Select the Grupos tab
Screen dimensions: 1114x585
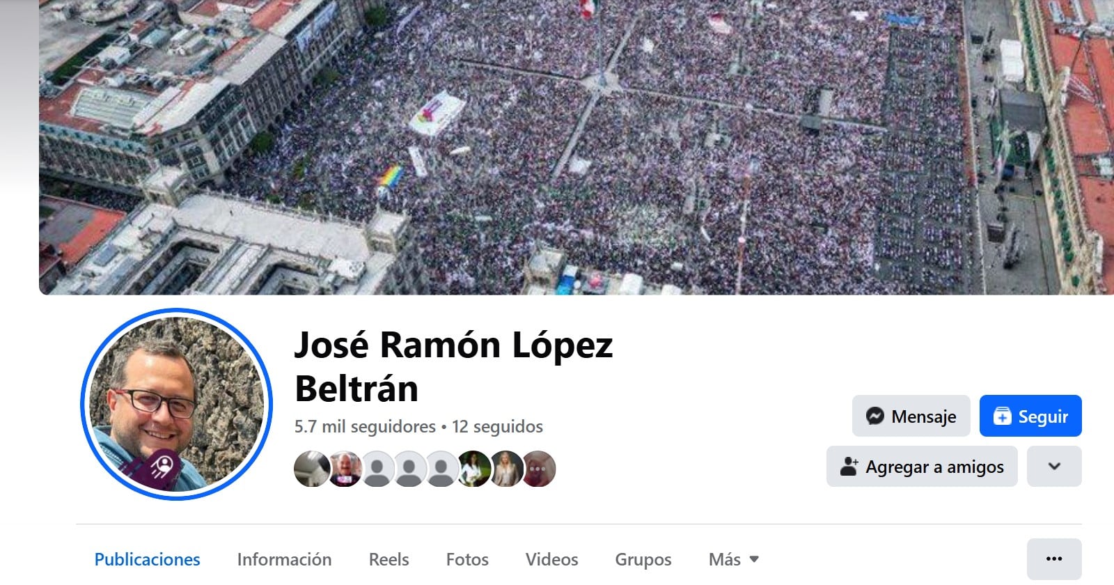click(643, 559)
